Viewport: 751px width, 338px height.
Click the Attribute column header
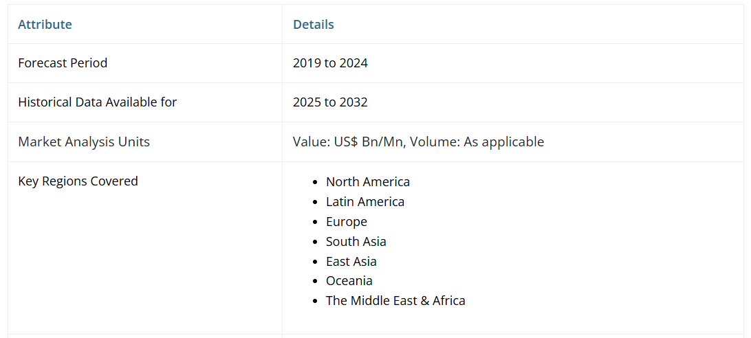(x=45, y=24)
